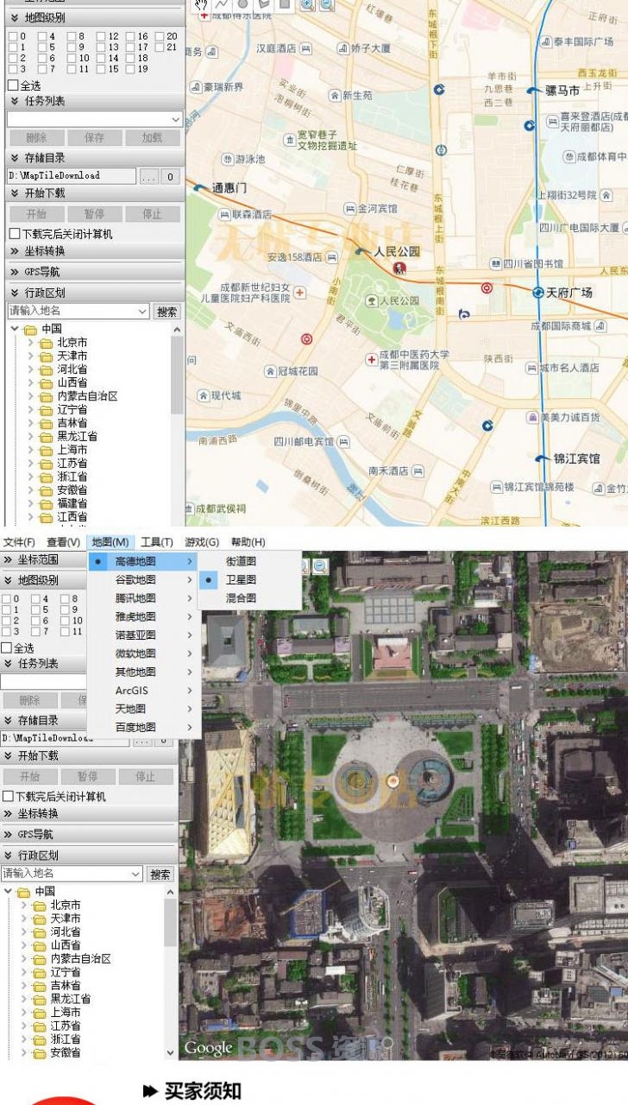Expand the GPS导航 section in street-map window

point(15,272)
